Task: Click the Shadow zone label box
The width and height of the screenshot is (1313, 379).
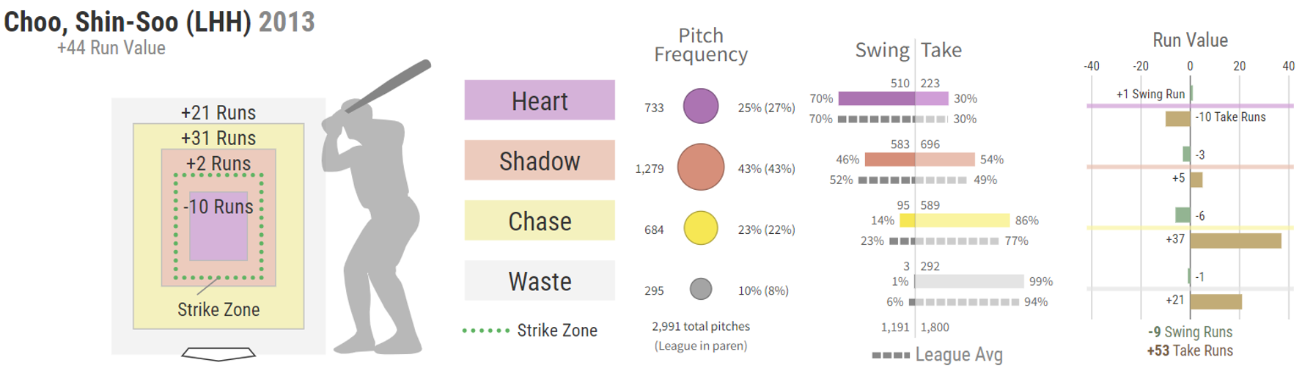Action: pos(540,161)
